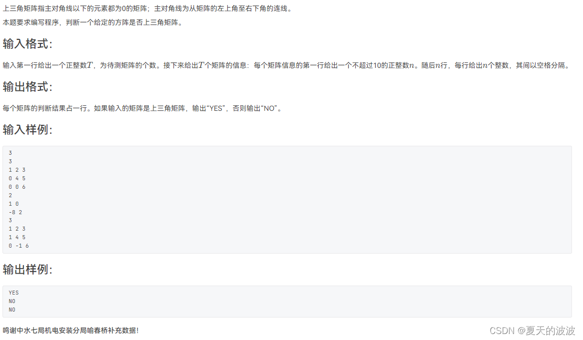The height and width of the screenshot is (340, 583).
Task: Click the '0 4 5' input line
Action: pyautogui.click(x=17, y=178)
